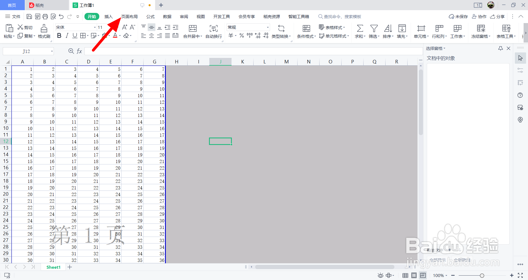Select the Sheet1 worksheet tab

(x=53, y=267)
